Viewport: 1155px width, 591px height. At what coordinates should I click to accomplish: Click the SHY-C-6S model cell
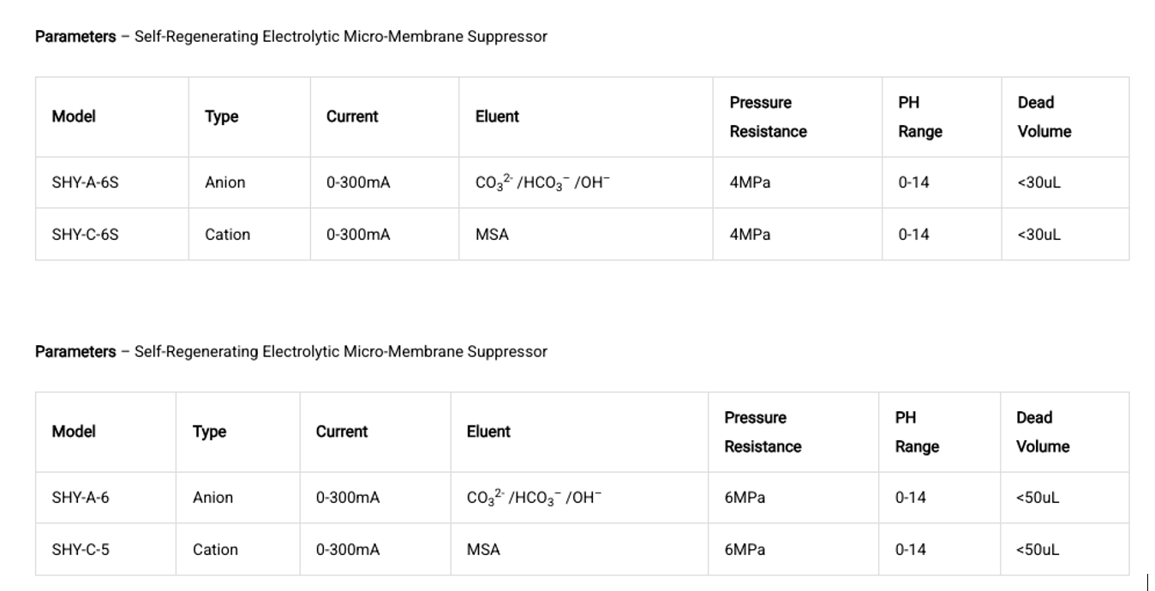(x=85, y=235)
